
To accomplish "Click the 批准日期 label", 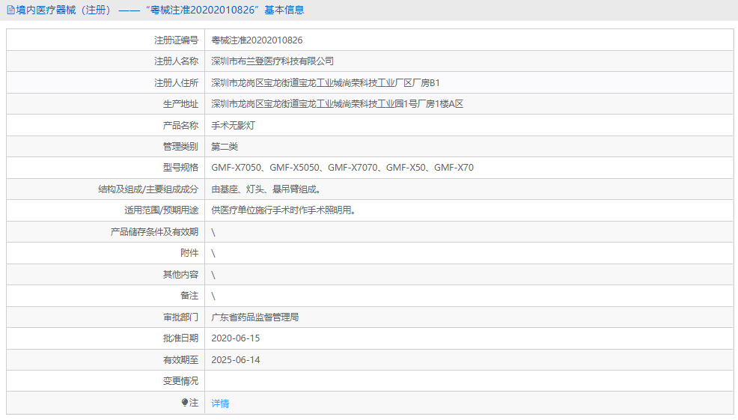I will 180,338.
